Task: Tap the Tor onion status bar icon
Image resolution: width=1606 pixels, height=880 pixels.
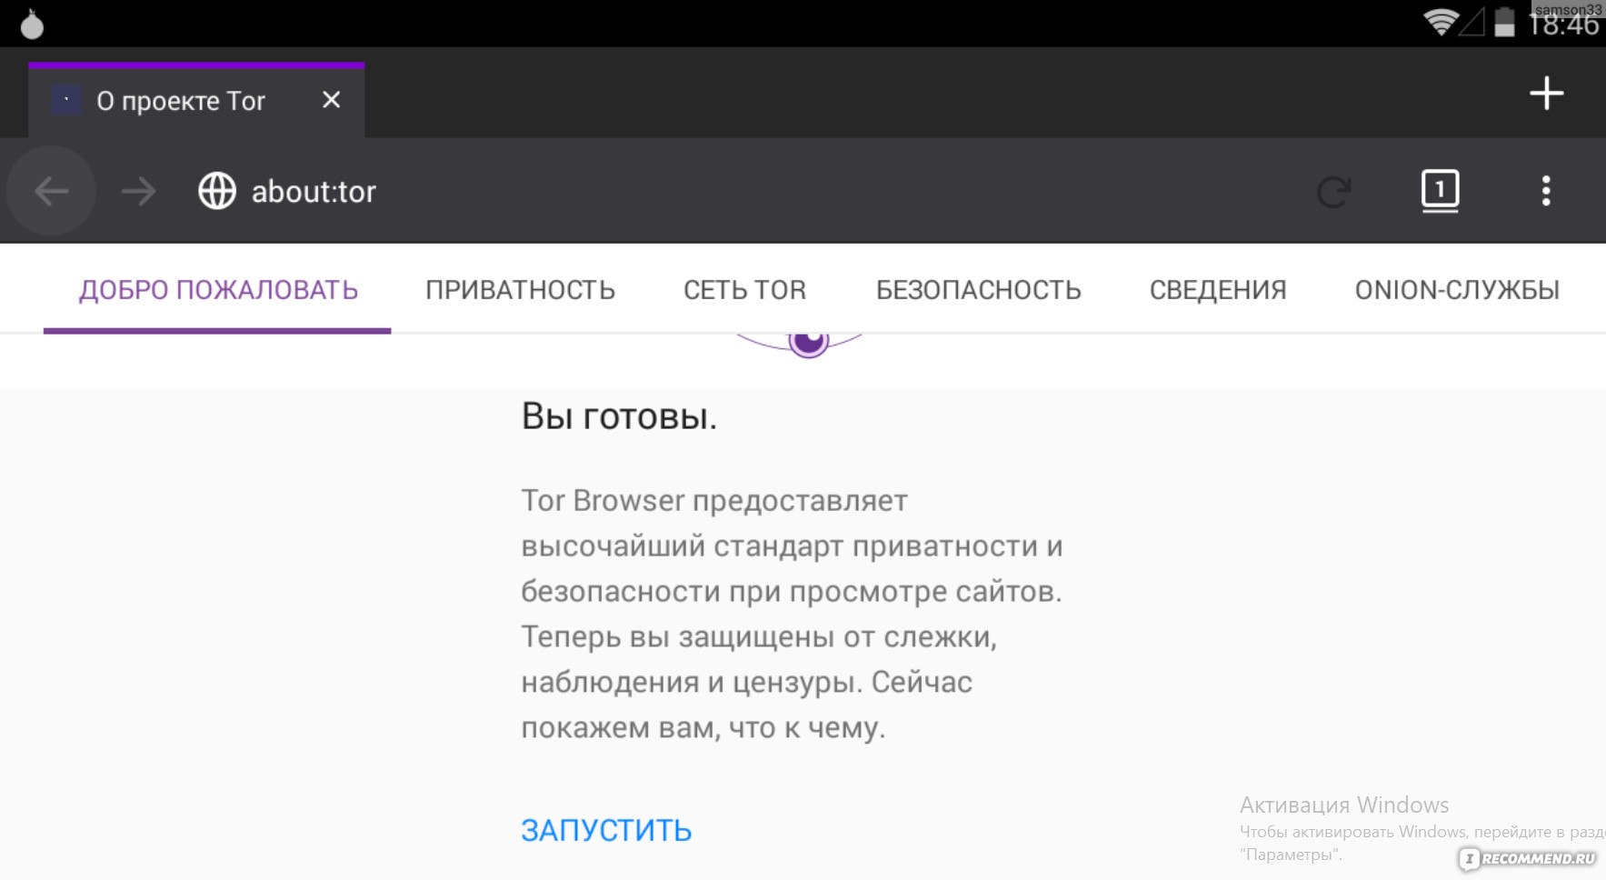Action: [32, 25]
